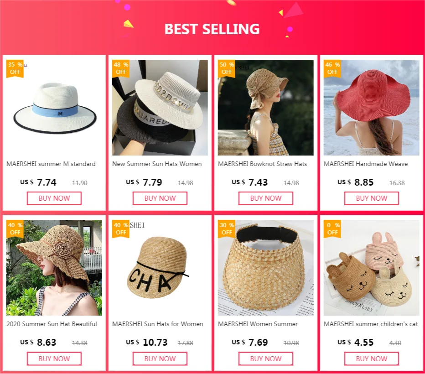Click the 35% OFF discount badge
Viewport: 425px width, 374px height.
[15, 68]
